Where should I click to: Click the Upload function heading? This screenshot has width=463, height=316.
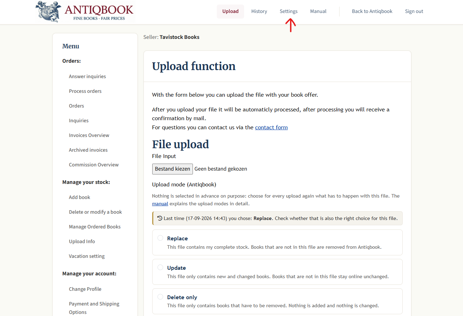194,66
